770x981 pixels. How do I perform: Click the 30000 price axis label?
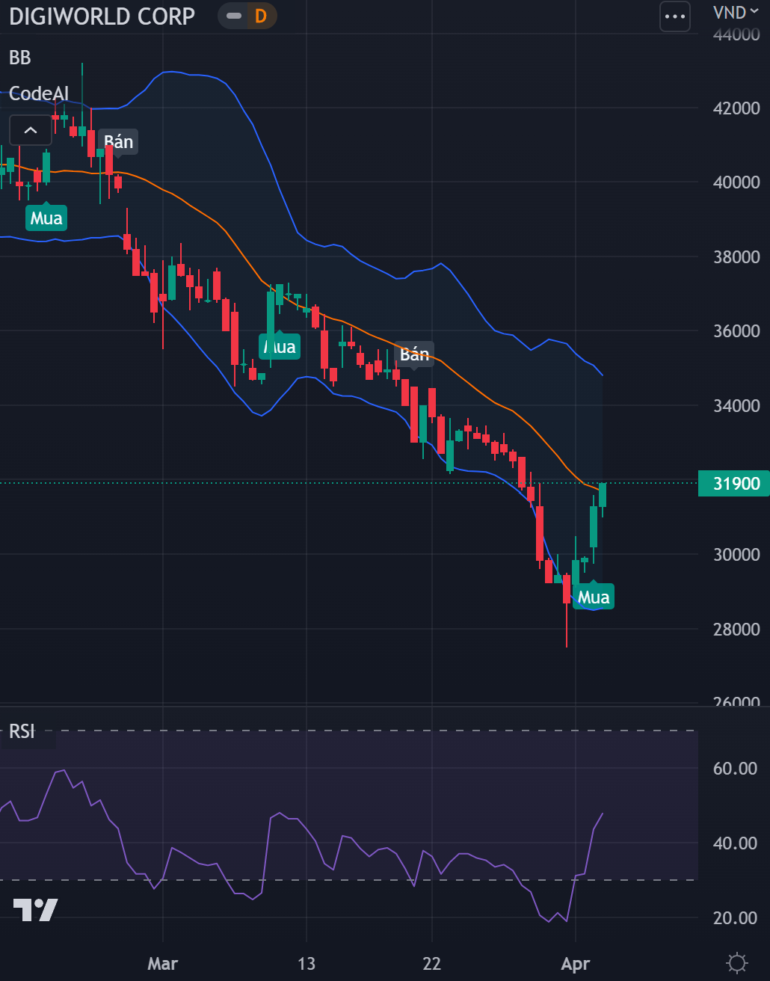coord(736,555)
